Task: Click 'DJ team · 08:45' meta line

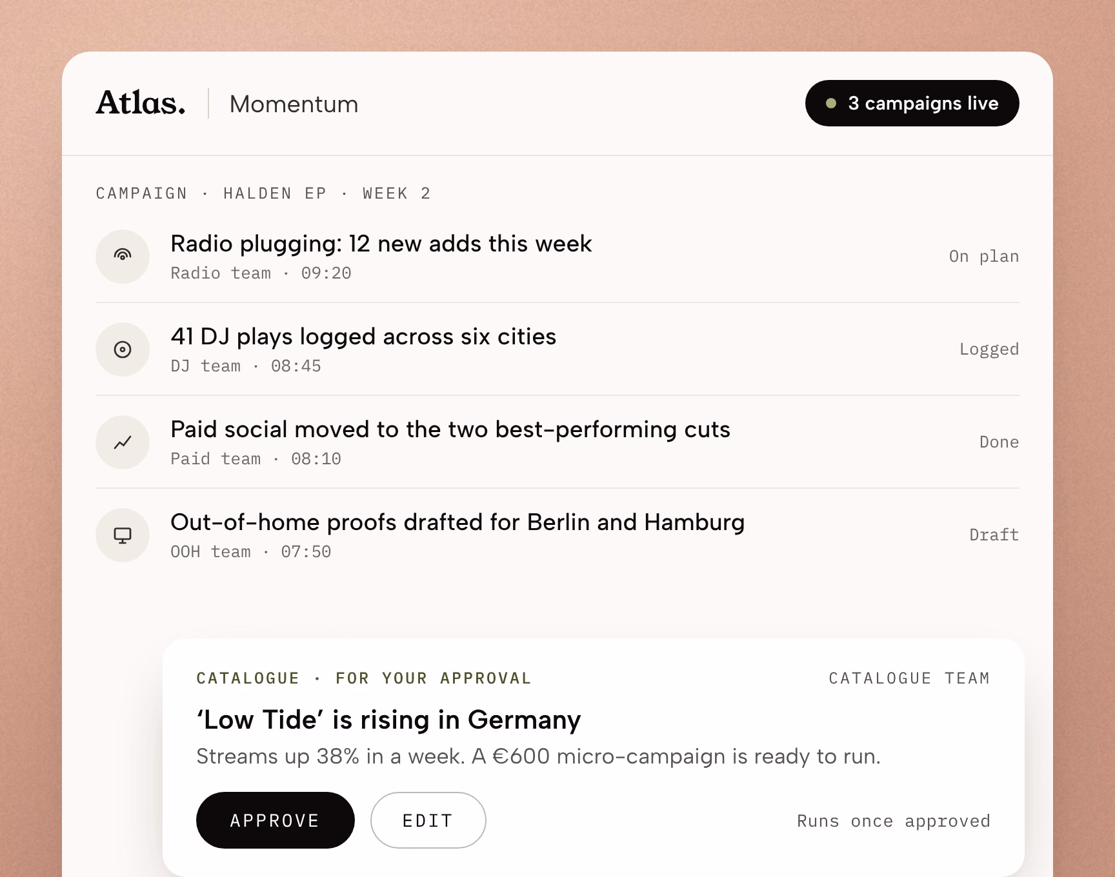Action: pos(246,366)
